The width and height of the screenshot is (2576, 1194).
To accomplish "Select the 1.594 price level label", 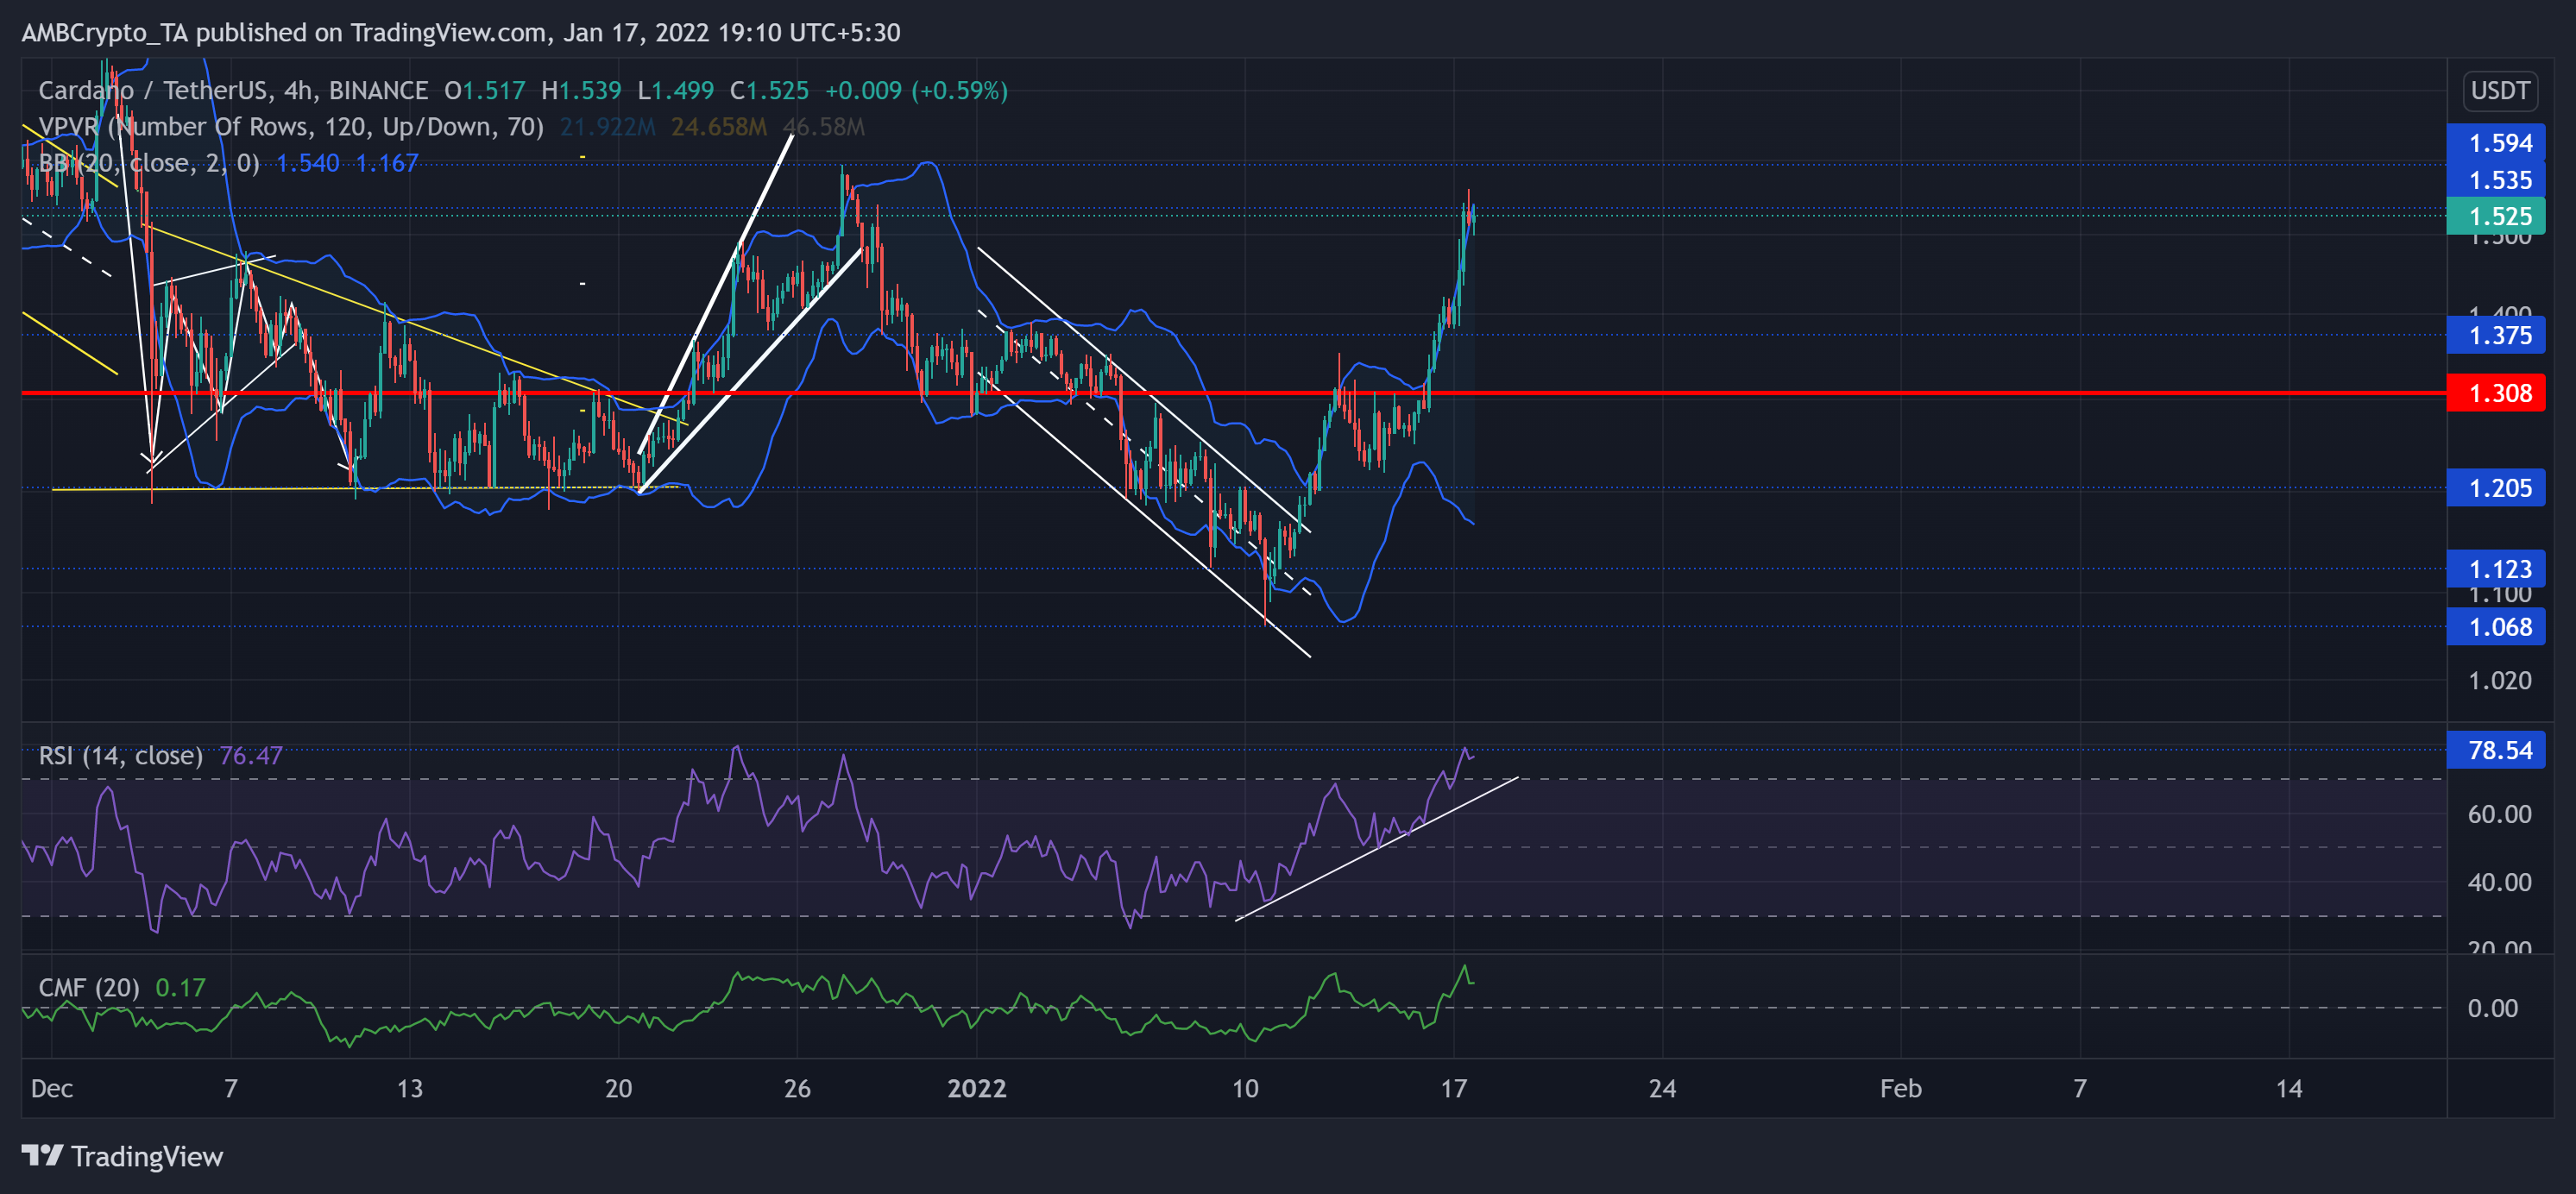I will click(2496, 143).
